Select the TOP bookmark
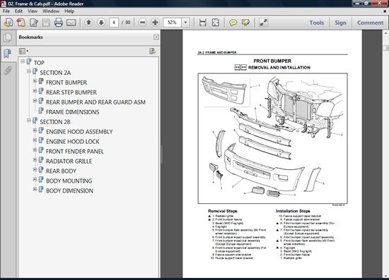 pyautogui.click(x=39, y=63)
